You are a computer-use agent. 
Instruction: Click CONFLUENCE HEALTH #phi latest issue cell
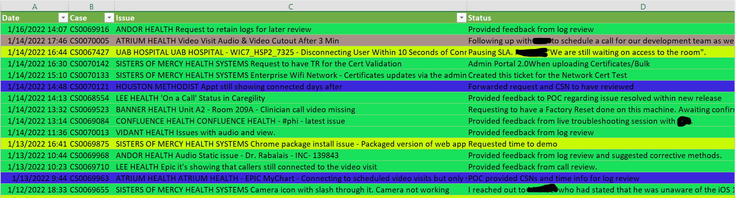290,121
